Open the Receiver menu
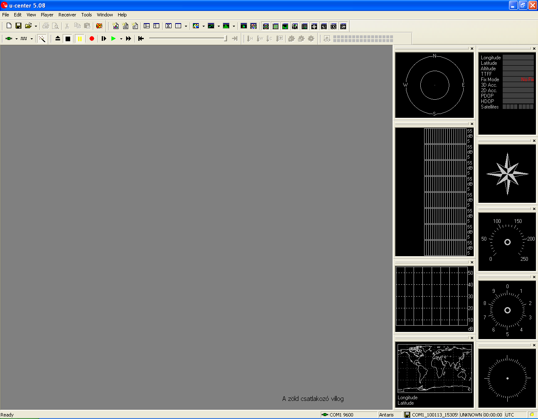This screenshot has height=419, width=538. point(67,15)
